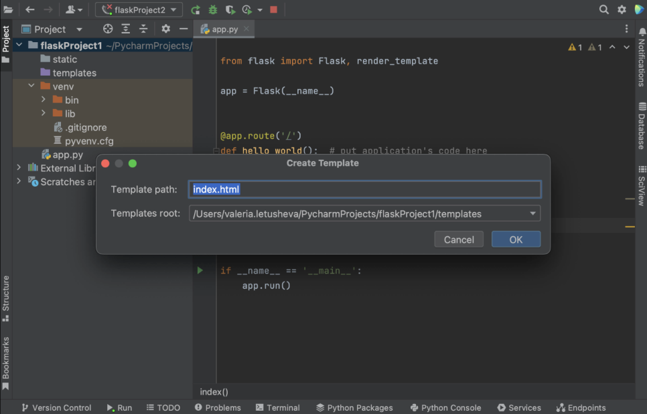Start debugging with the green bug icon
This screenshot has width=647, height=414.
tap(213, 10)
